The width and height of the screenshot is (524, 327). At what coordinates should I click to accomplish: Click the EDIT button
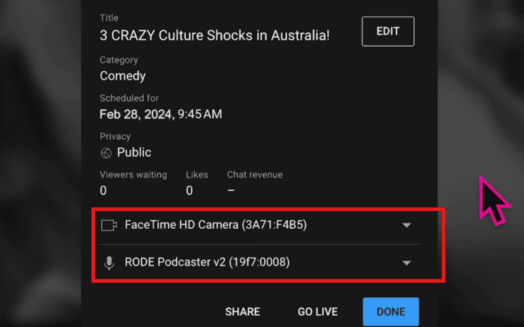point(388,31)
